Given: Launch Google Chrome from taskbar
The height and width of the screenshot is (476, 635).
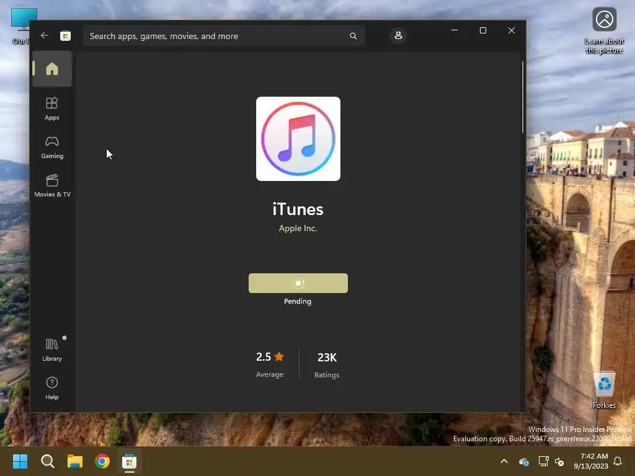Looking at the screenshot, I should tap(102, 461).
